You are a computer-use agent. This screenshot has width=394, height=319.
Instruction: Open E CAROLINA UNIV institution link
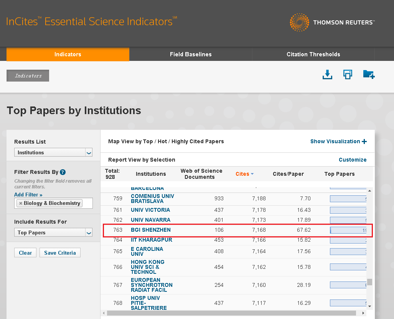(147, 251)
